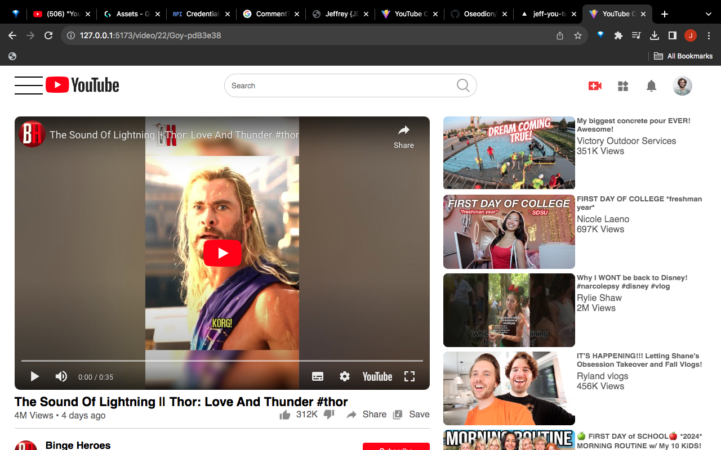The height and width of the screenshot is (450, 721).
Task: Toggle subtitles with the captions icon
Action: [318, 376]
